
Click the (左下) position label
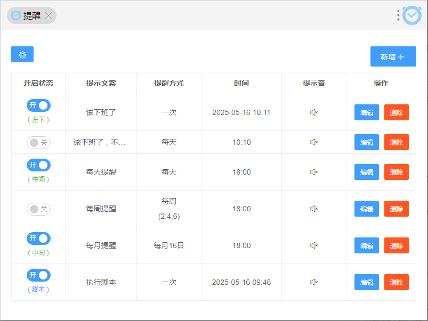pos(38,119)
